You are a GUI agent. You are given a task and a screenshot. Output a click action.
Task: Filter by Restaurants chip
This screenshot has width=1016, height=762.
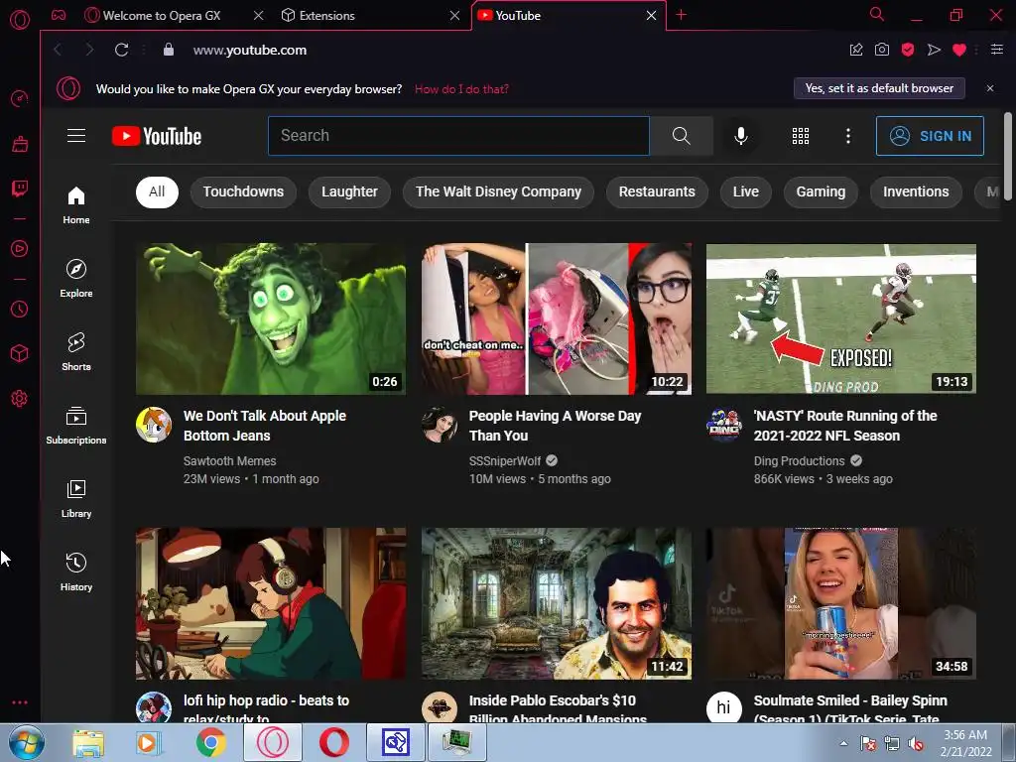pos(657,191)
